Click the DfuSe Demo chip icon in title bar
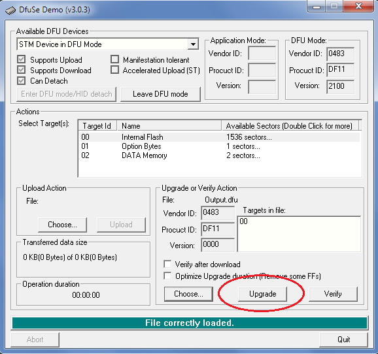 [10, 10]
